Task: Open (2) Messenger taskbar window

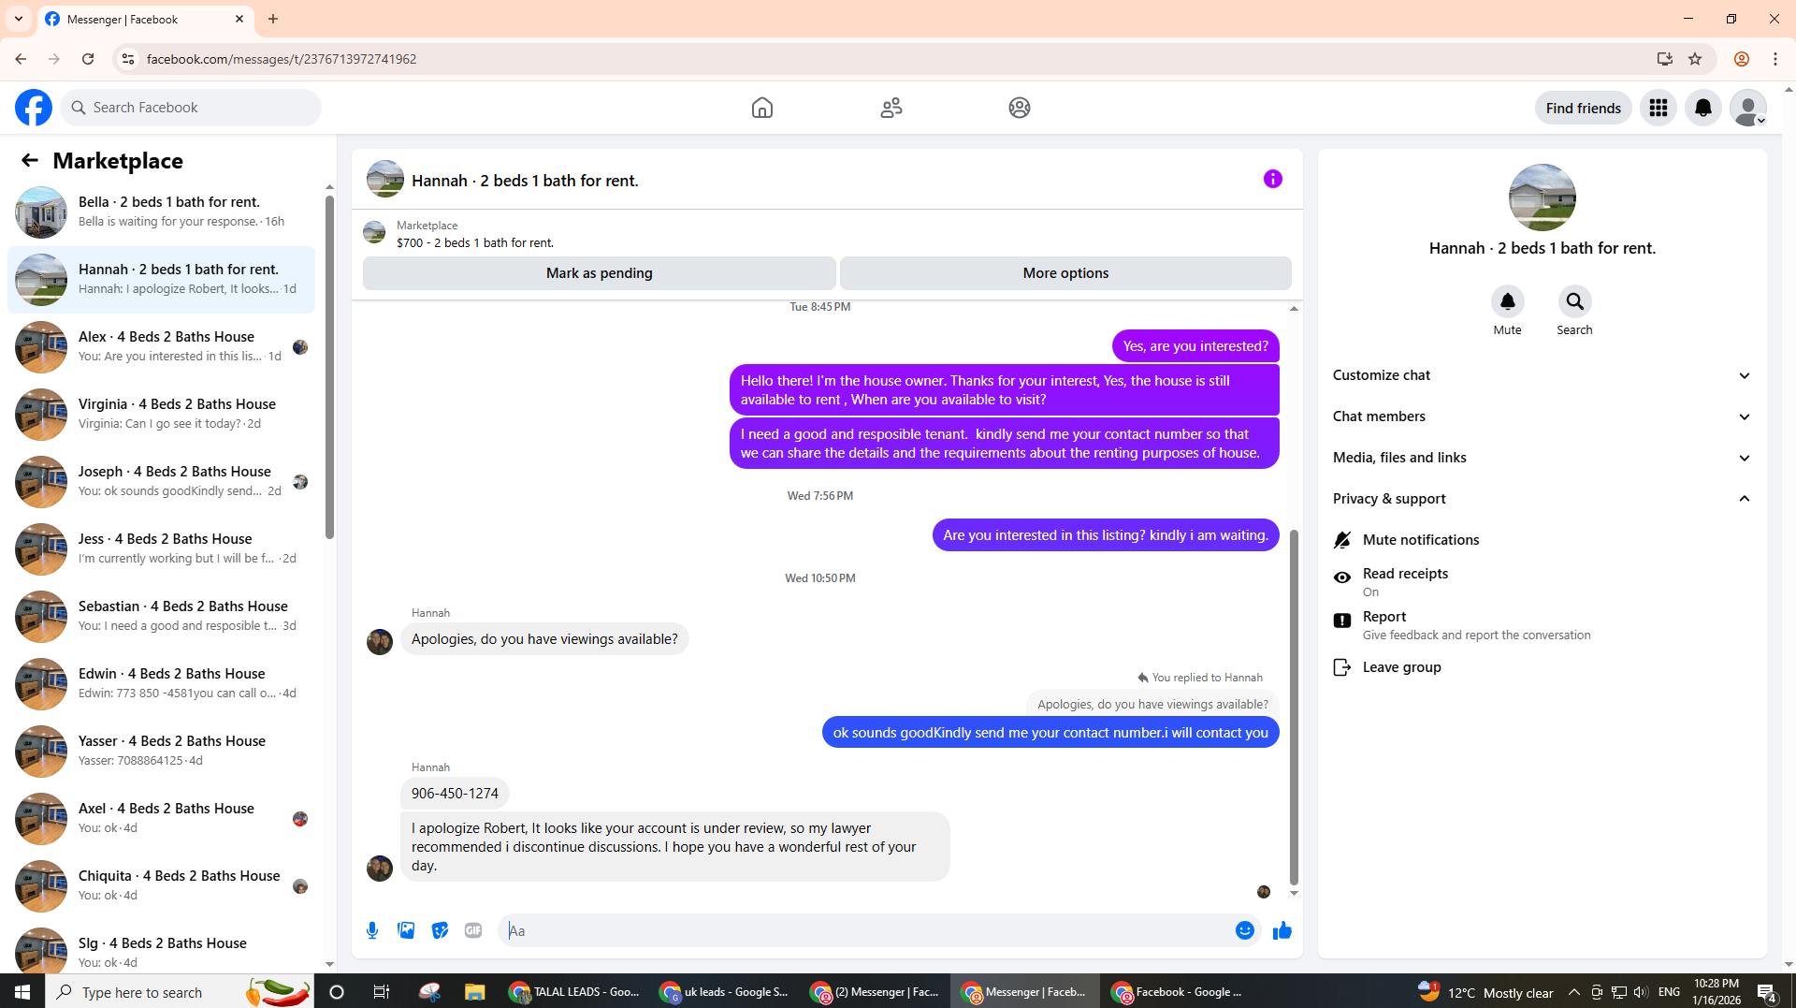Action: [x=875, y=992]
